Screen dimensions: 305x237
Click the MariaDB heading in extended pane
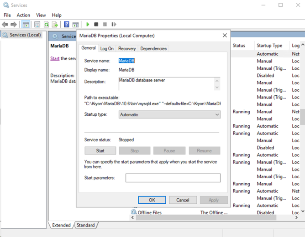point(59,46)
